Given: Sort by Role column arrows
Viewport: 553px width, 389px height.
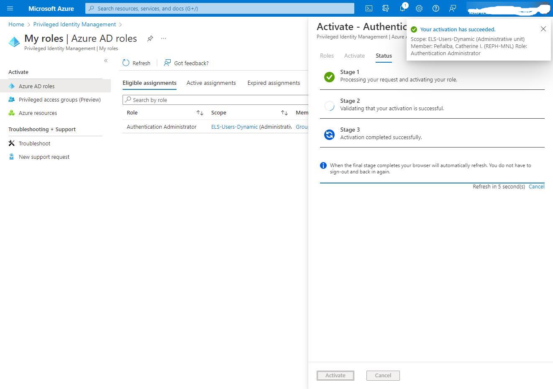Looking at the screenshot, I should pos(200,113).
